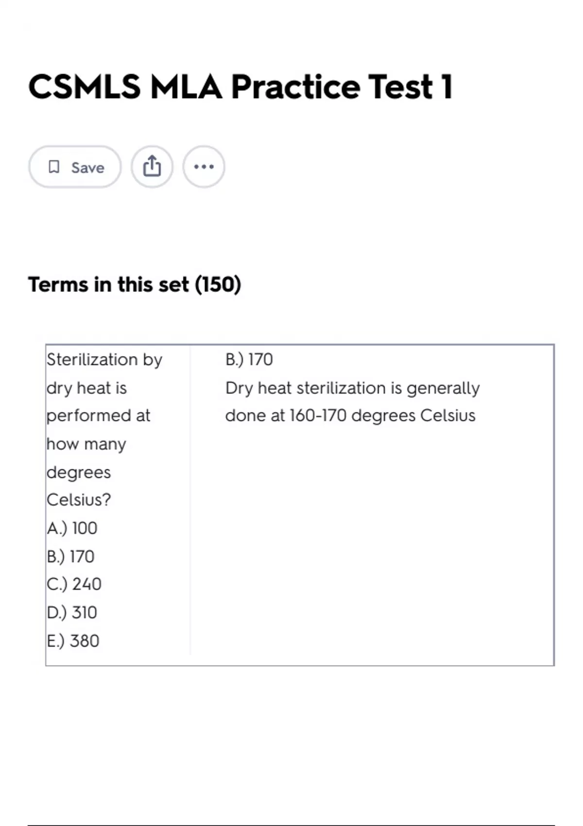583x826 pixels.
Task: Click answer option A.) 100
Action: [72, 528]
